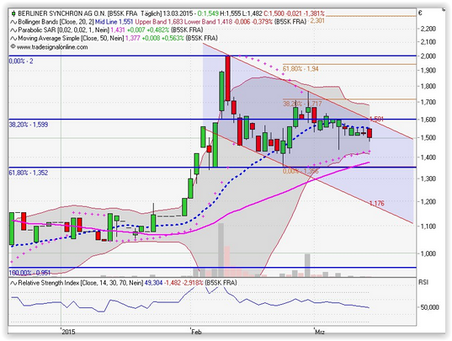The image size is (452, 341).
Task: Select the Moving Average Simple indicator label
Action: point(71,39)
